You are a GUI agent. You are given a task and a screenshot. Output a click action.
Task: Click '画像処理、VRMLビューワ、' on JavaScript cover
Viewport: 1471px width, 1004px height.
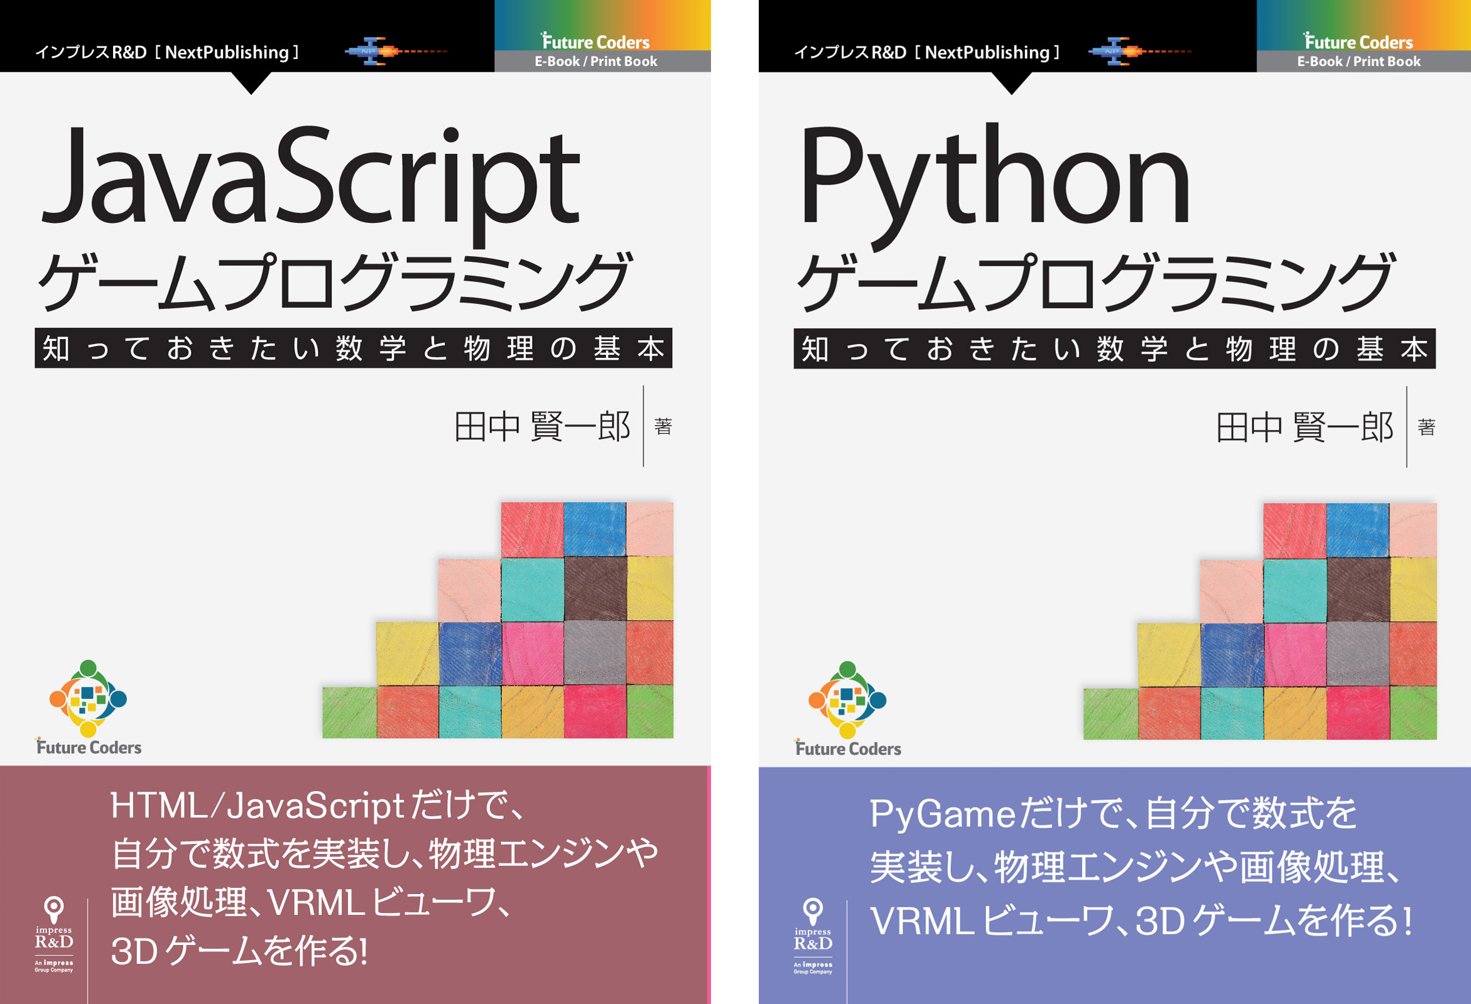click(311, 902)
